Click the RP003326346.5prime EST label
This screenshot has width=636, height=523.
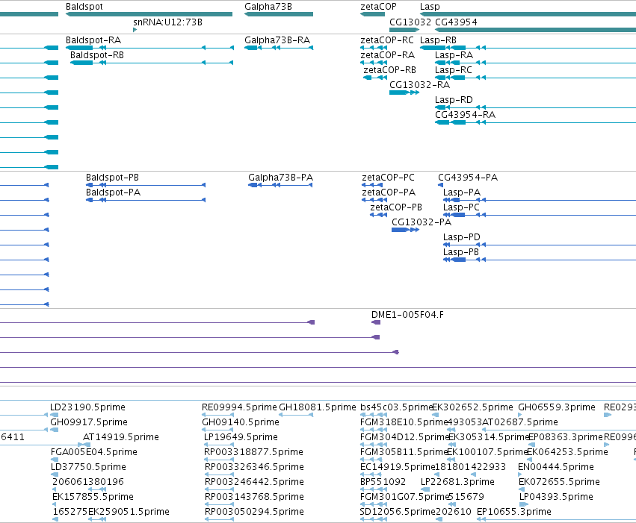[254, 467]
